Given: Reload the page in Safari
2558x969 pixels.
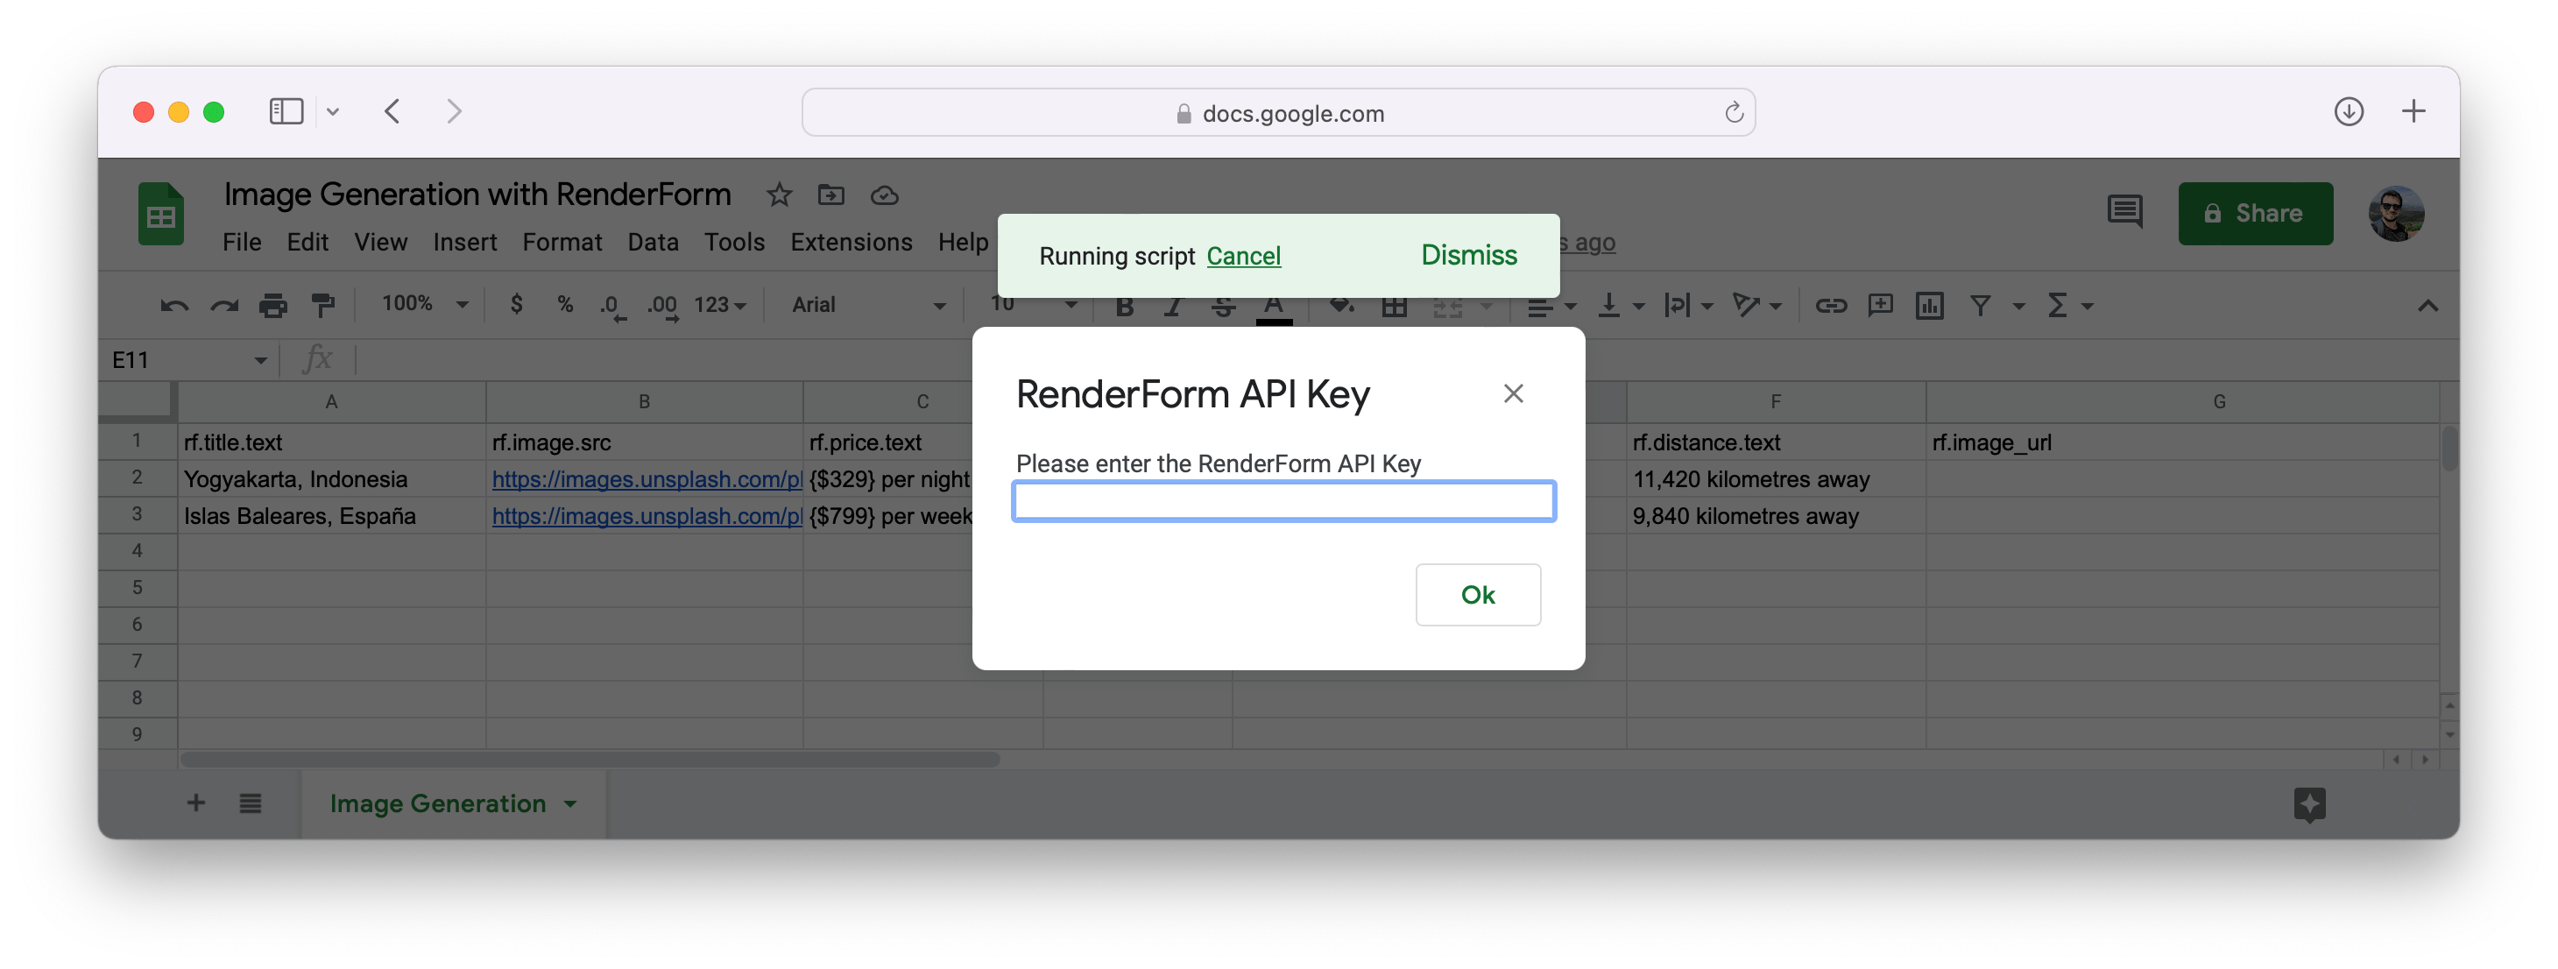Looking at the screenshot, I should click(x=1733, y=112).
